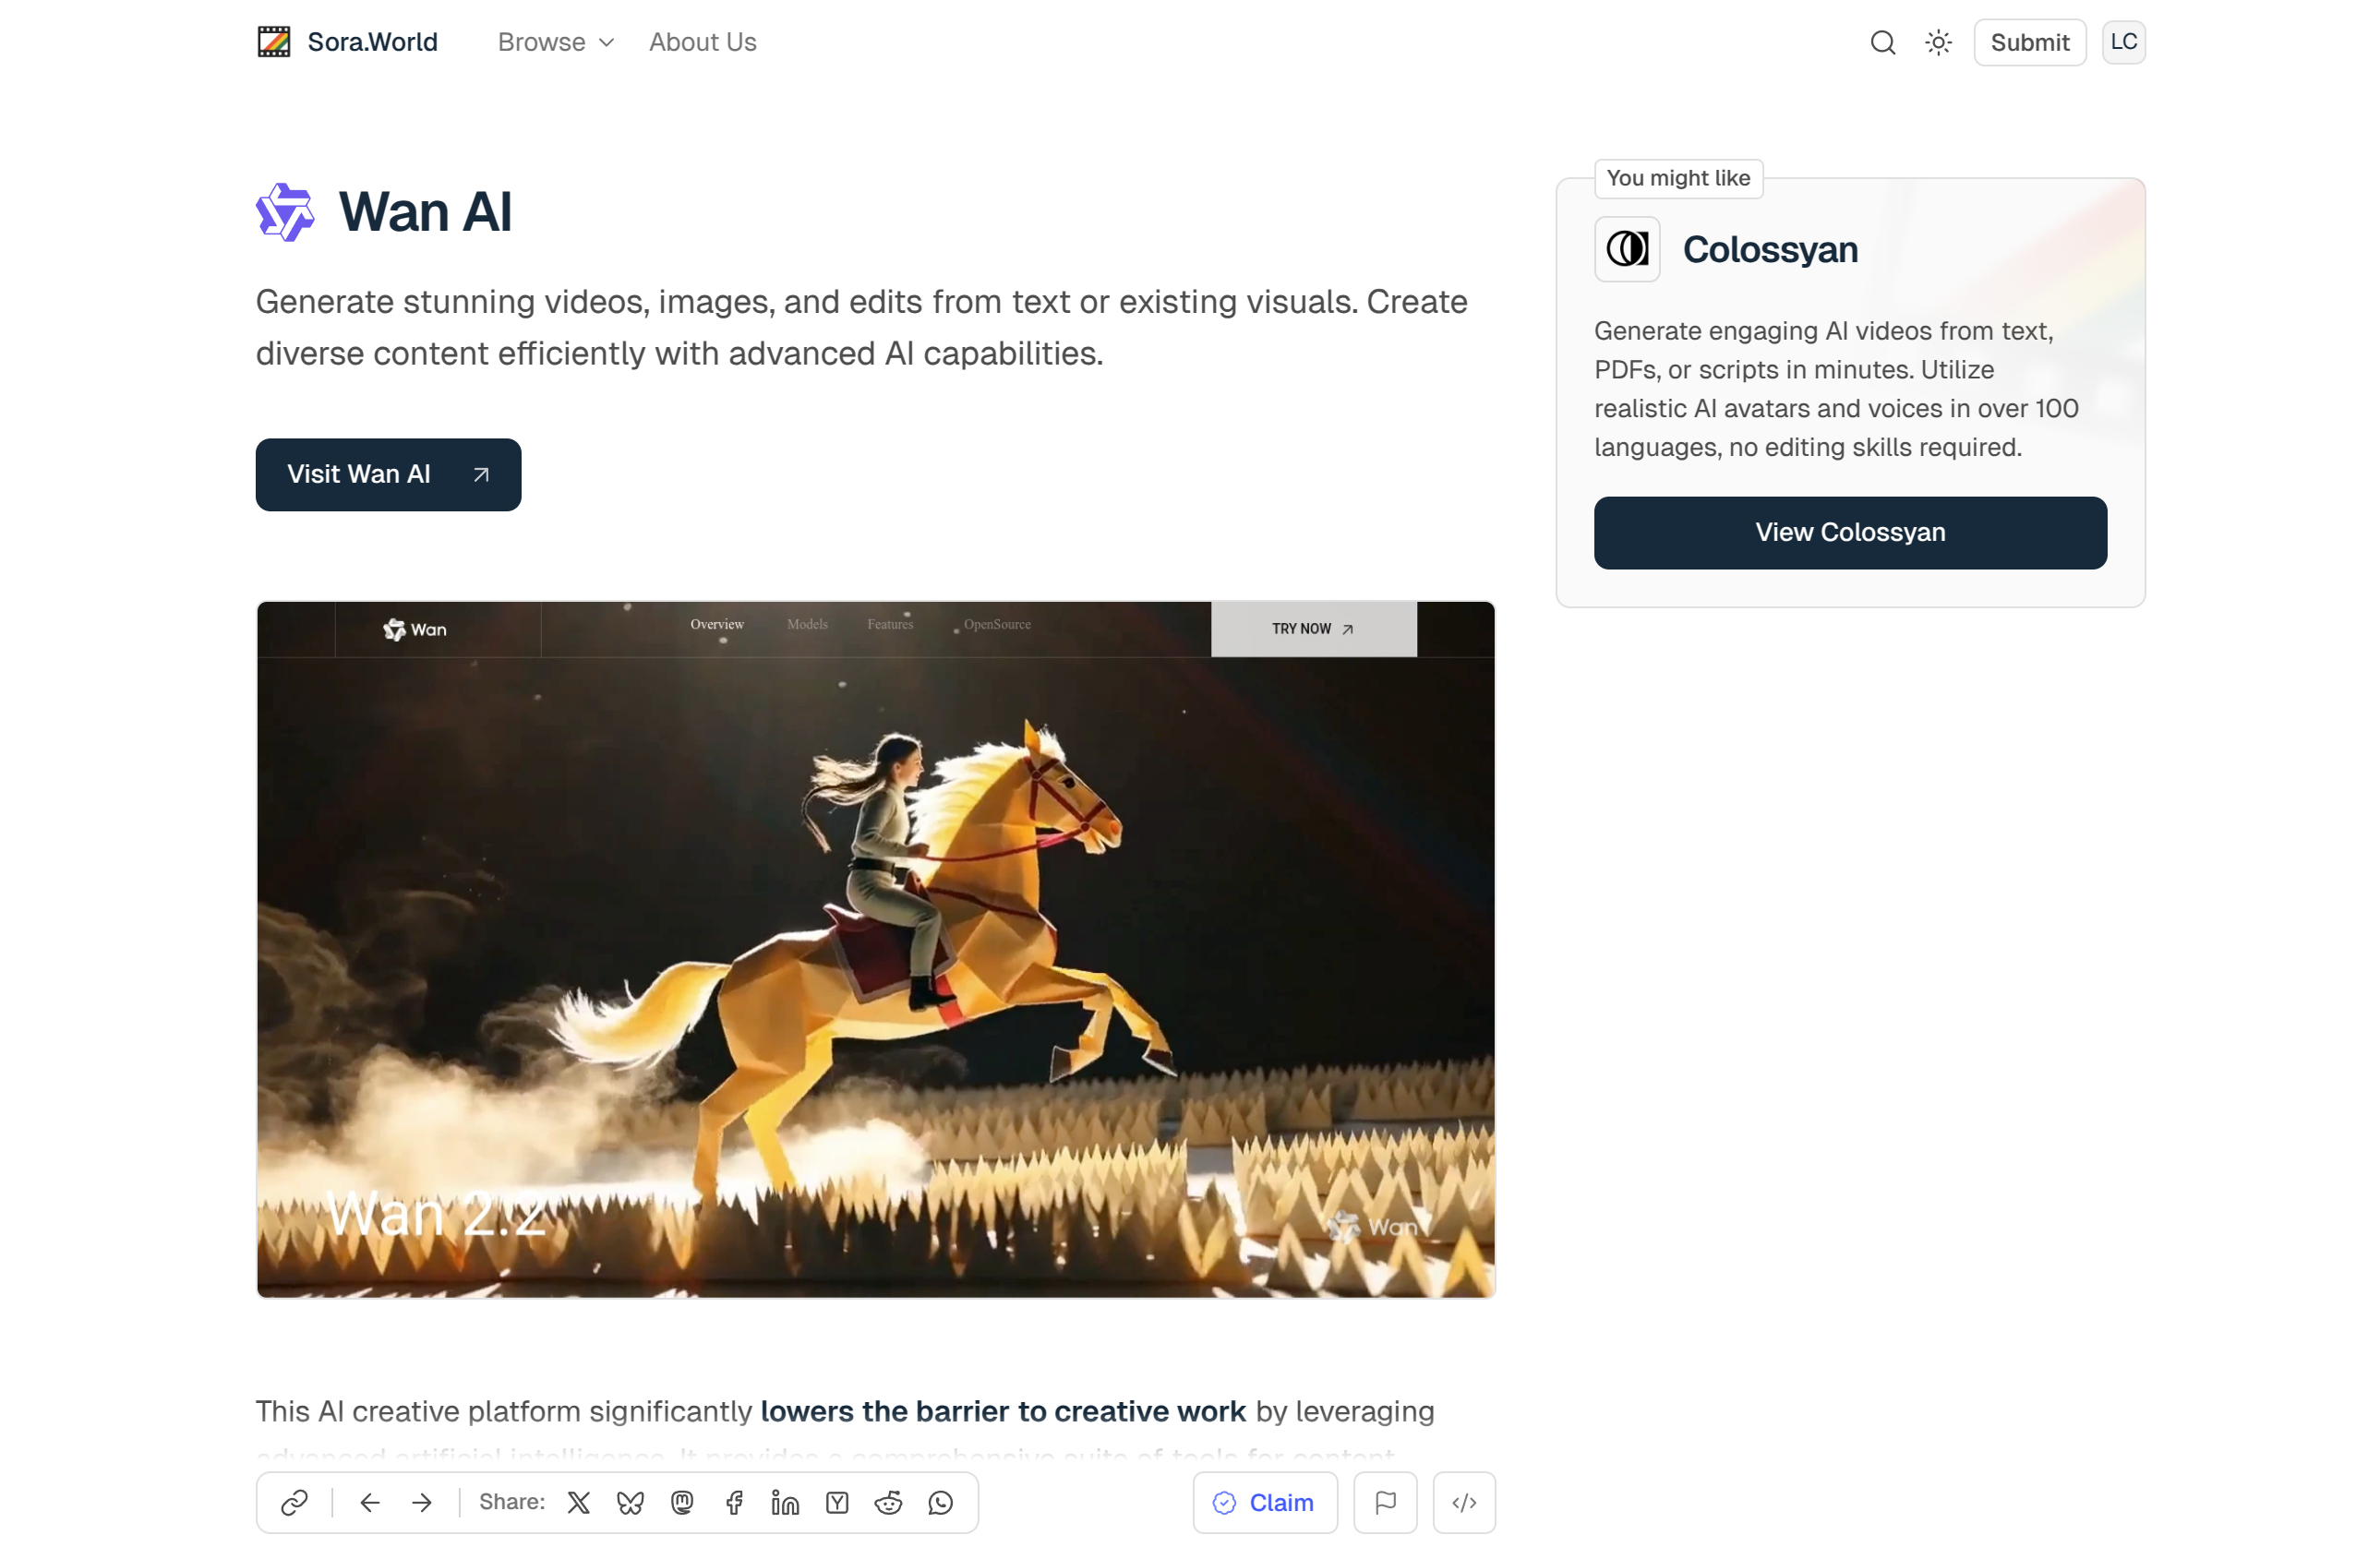Click the 'You might like' label

1678,178
